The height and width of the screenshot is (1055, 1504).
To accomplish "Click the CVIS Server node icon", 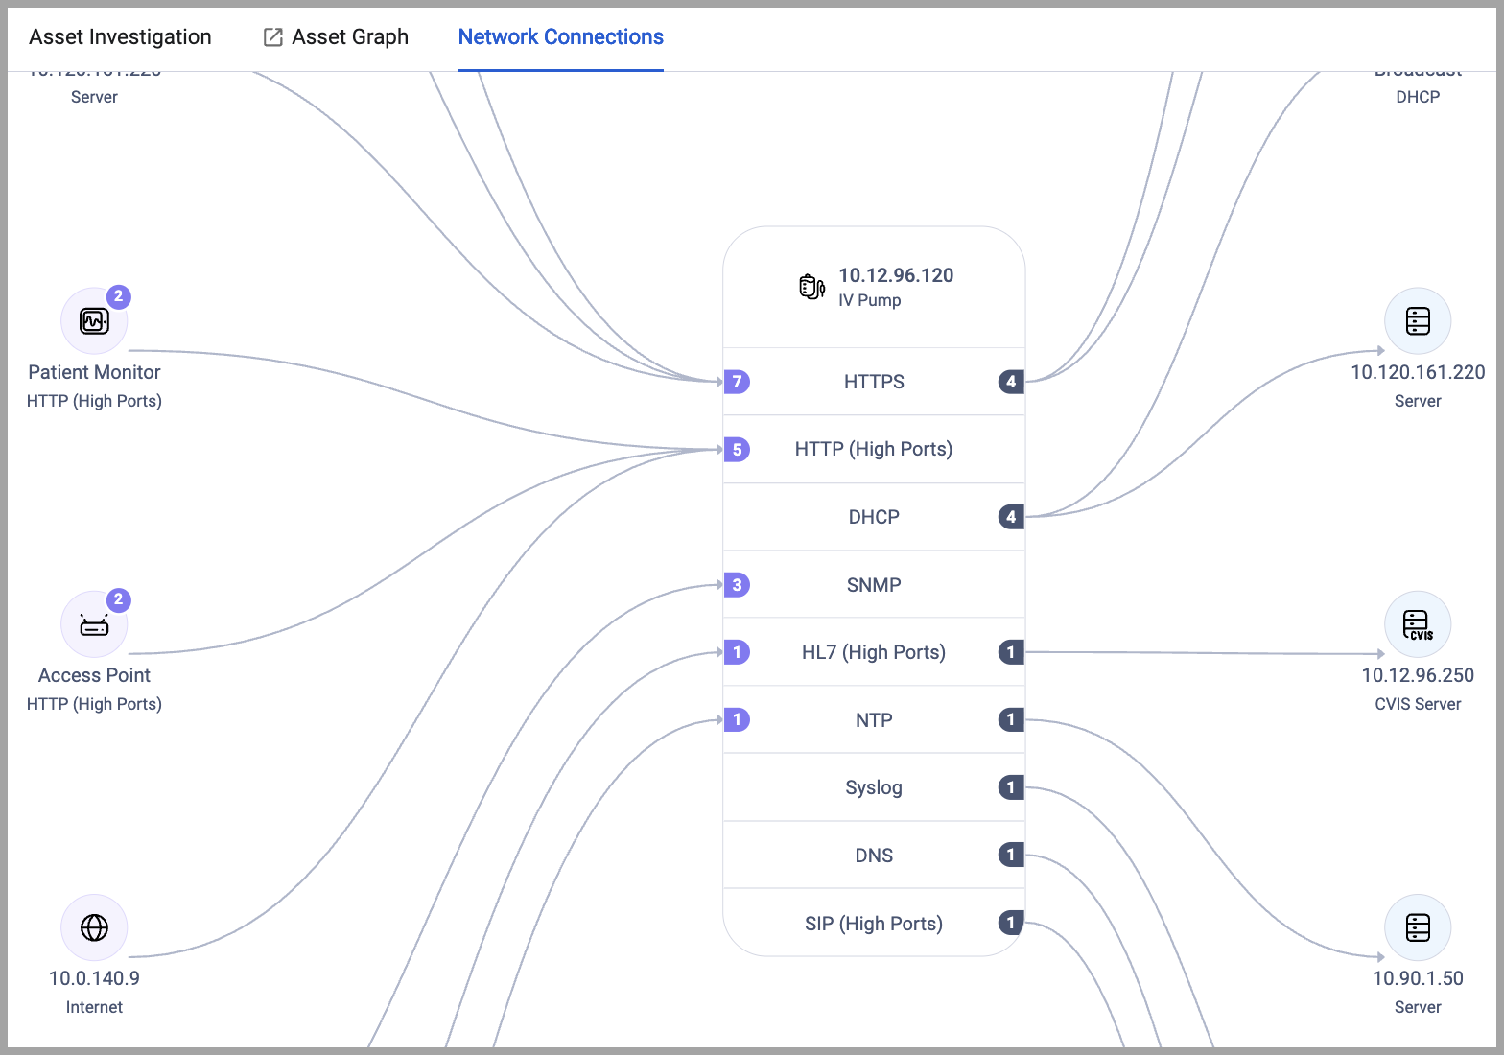I will (x=1418, y=624).
